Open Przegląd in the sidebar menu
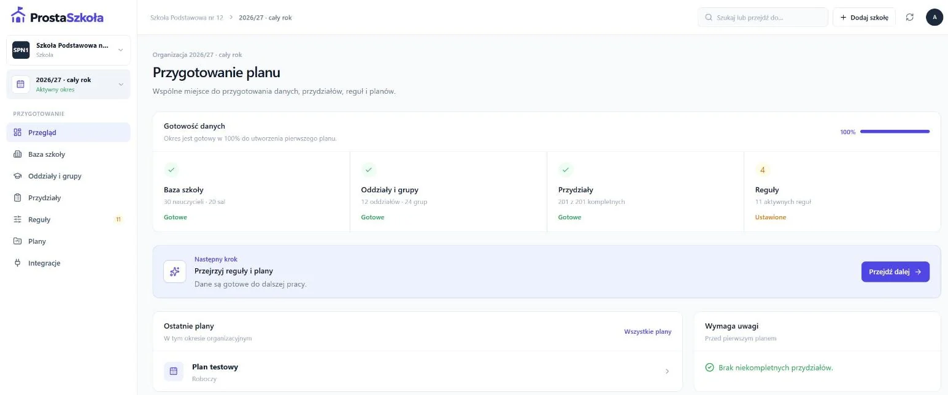948x395 pixels. 69,132
